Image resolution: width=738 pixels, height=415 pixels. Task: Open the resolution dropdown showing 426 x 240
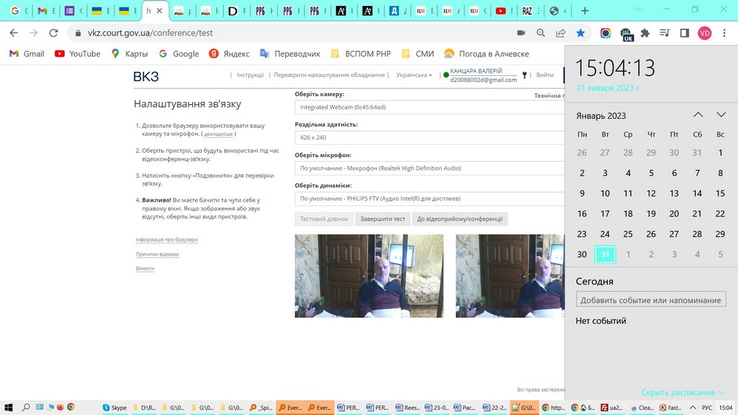click(429, 137)
